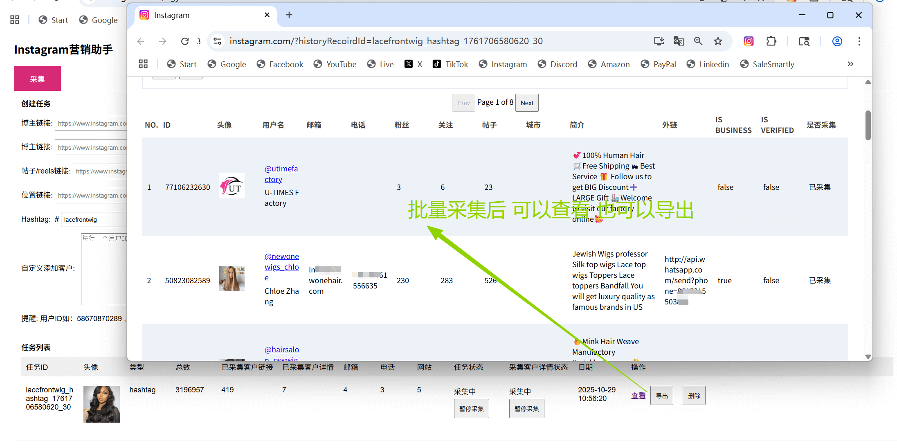Open the Chrome profile avatar icon
This screenshot has height=448, width=897.
pos(837,41)
